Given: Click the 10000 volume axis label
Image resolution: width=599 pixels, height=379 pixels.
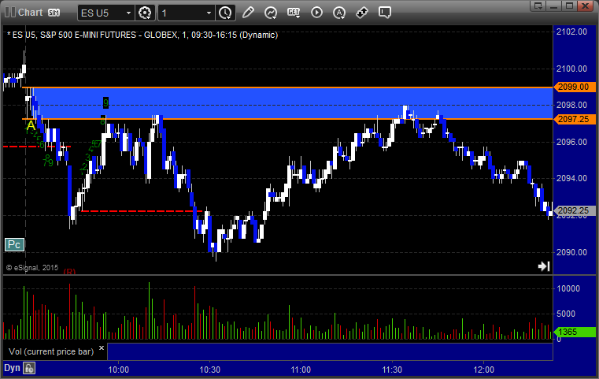Looking at the screenshot, I should (568, 288).
